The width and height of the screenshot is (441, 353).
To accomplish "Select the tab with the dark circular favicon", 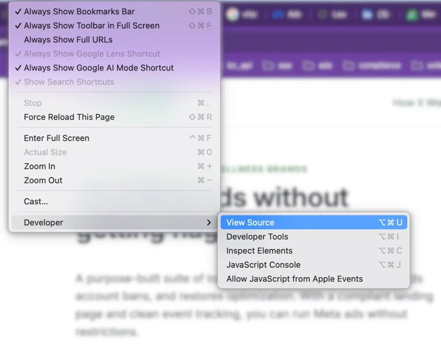I will tap(322, 14).
